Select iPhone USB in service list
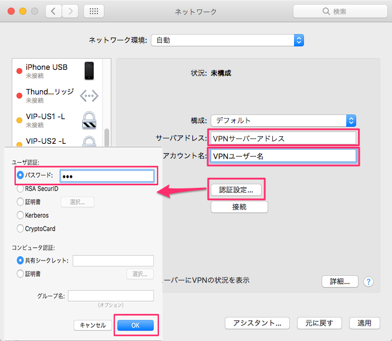Viewport: 392px width, 341px height. pyautogui.click(x=58, y=71)
